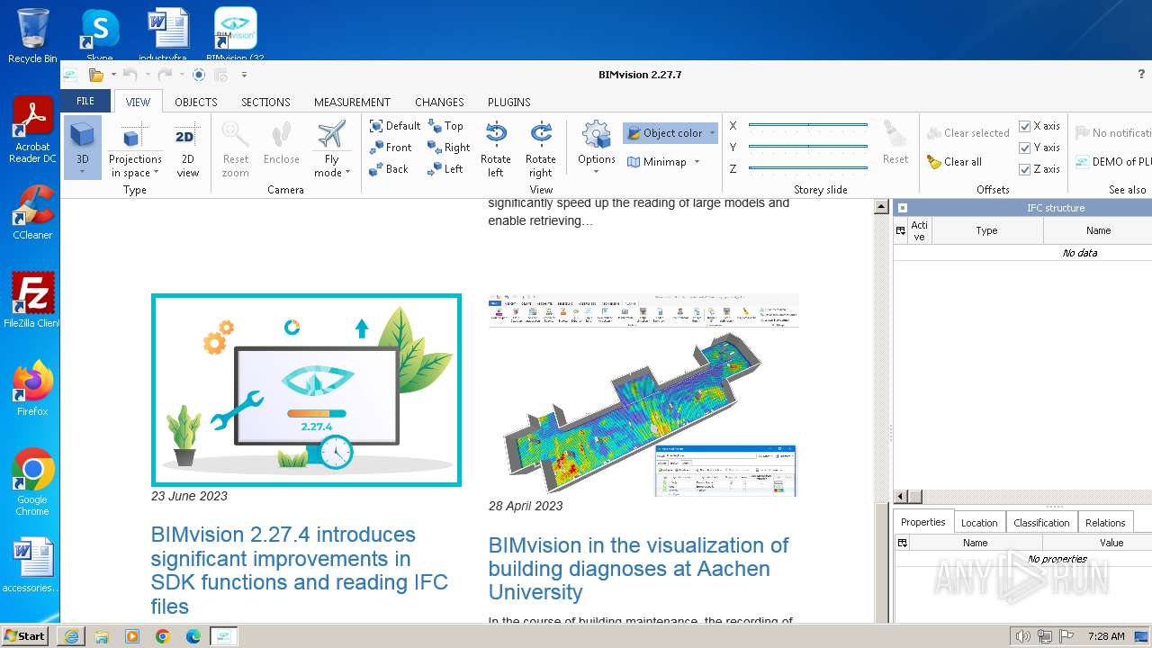Click IFC structure panel header square icon

click(x=903, y=208)
